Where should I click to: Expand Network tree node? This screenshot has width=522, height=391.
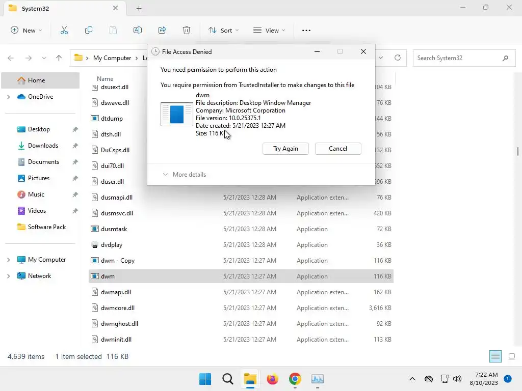pyautogui.click(x=8, y=276)
